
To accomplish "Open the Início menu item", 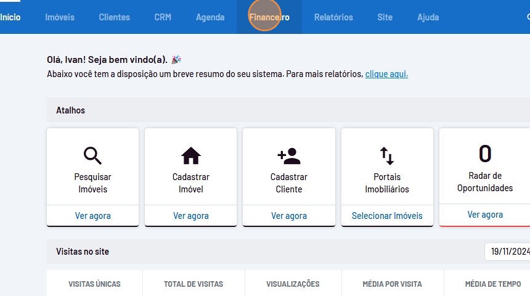I will tap(10, 17).
